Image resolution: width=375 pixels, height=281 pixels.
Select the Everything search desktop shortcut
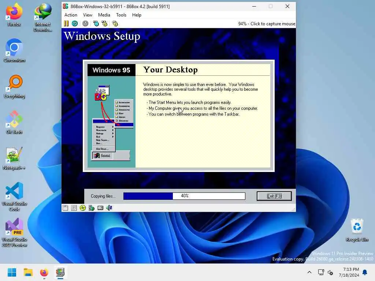[x=14, y=86]
